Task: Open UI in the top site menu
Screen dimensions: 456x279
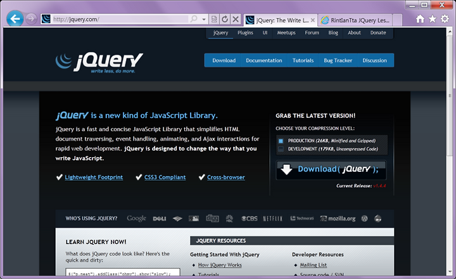Action: coord(265,32)
